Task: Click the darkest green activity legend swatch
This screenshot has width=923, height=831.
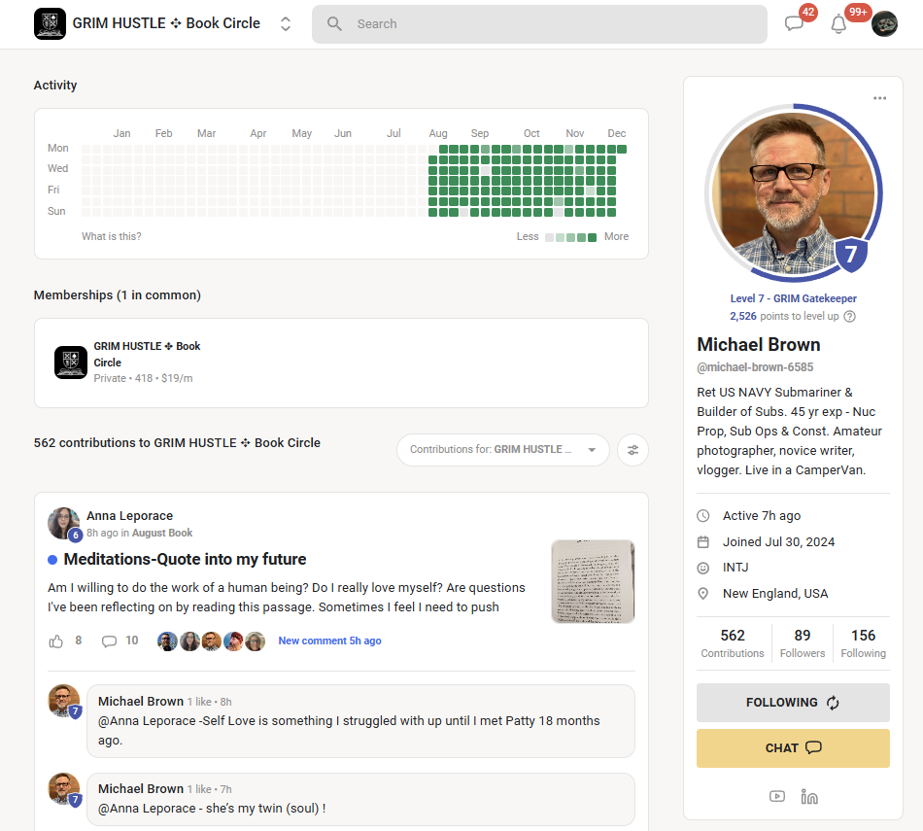Action: click(x=593, y=237)
